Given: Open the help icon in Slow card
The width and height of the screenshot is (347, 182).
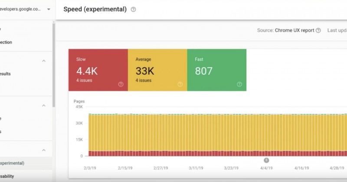Looking at the screenshot, I should tap(121, 84).
